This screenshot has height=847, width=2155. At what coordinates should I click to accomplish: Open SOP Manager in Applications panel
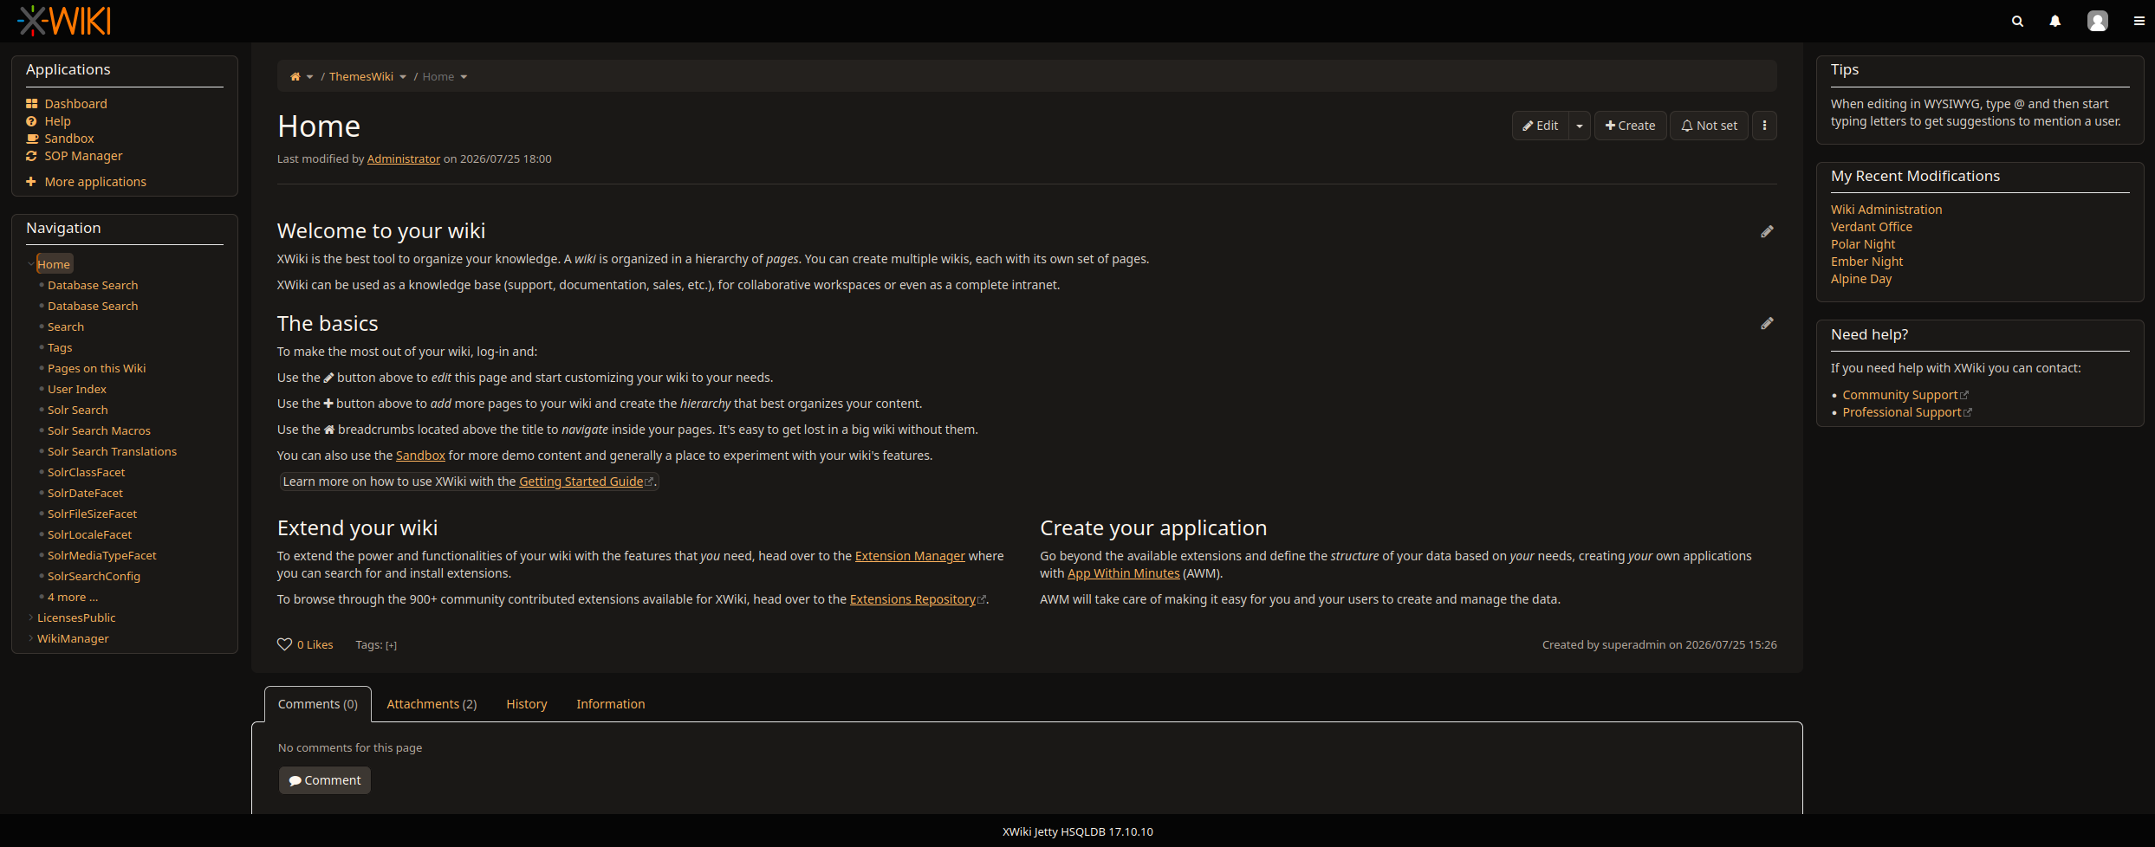[x=83, y=156]
